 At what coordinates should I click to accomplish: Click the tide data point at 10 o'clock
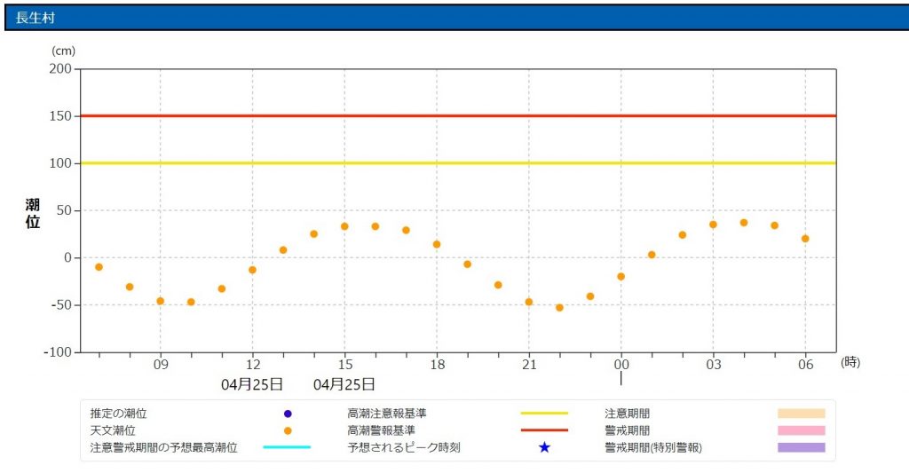click(x=192, y=302)
